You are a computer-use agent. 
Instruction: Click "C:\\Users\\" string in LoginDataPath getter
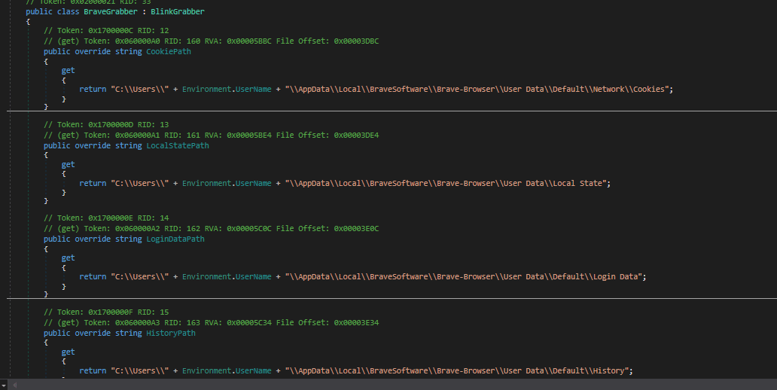click(140, 276)
